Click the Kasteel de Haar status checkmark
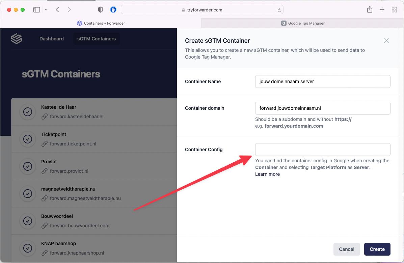The height and width of the screenshot is (263, 404). pyautogui.click(x=28, y=112)
